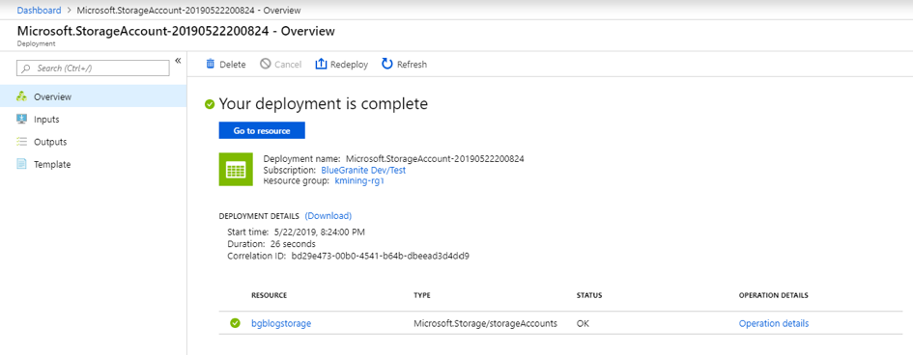Click the OK status cell
The height and width of the screenshot is (355, 913).
pyautogui.click(x=583, y=323)
